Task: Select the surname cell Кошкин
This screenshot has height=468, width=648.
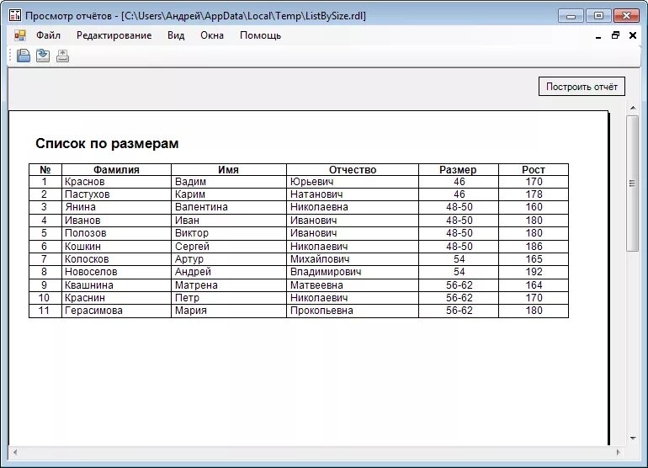Action: coord(116,247)
